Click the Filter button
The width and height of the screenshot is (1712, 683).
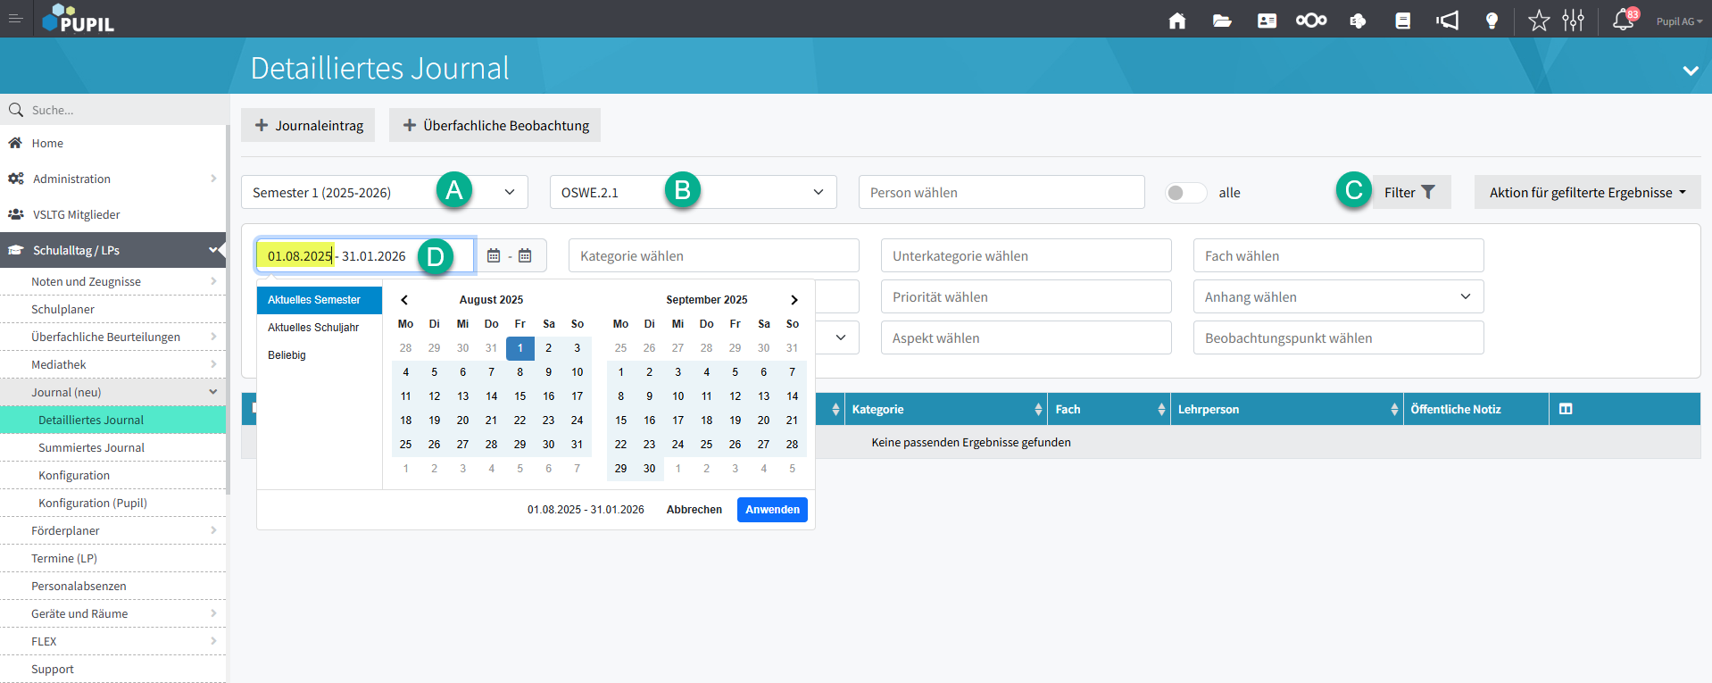click(1410, 192)
